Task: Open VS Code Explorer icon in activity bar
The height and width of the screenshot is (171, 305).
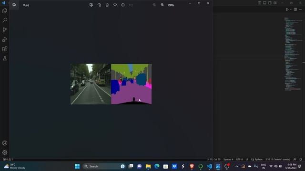Action: (5, 10)
